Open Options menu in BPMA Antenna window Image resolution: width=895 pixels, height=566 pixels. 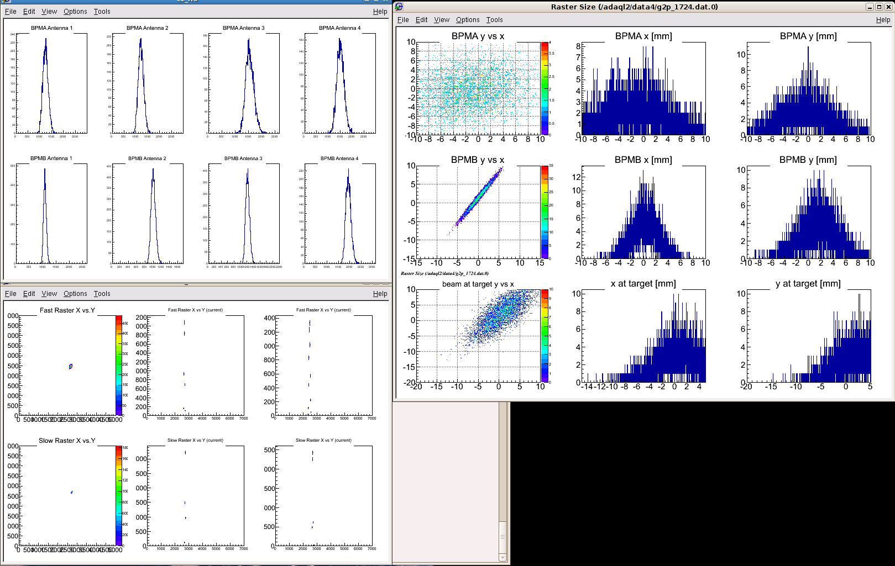pos(75,11)
